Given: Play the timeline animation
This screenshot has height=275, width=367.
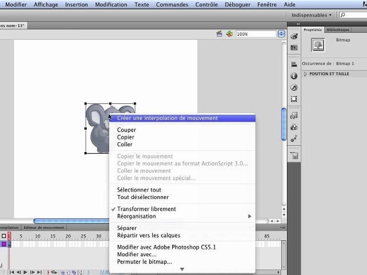Looking at the screenshot, I should (25, 272).
